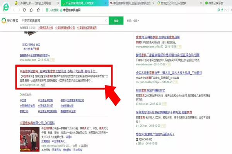Click the phone number 4000-360-360
This screenshot has height=154, width=232.
coord(145,139)
